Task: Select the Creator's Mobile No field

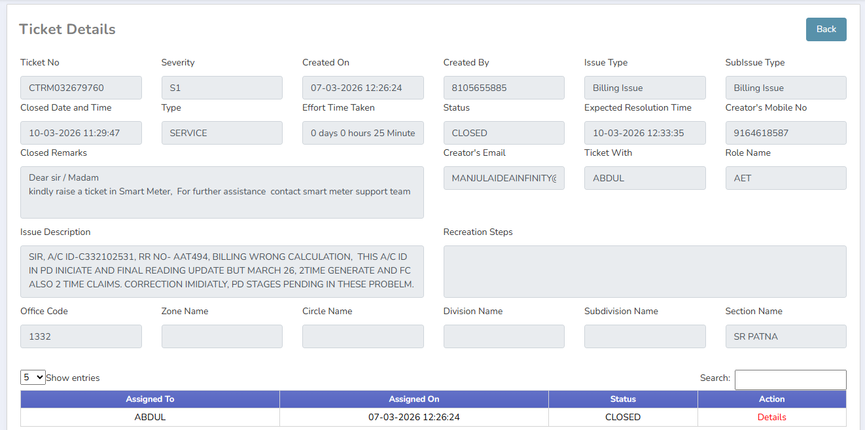Action: click(785, 133)
